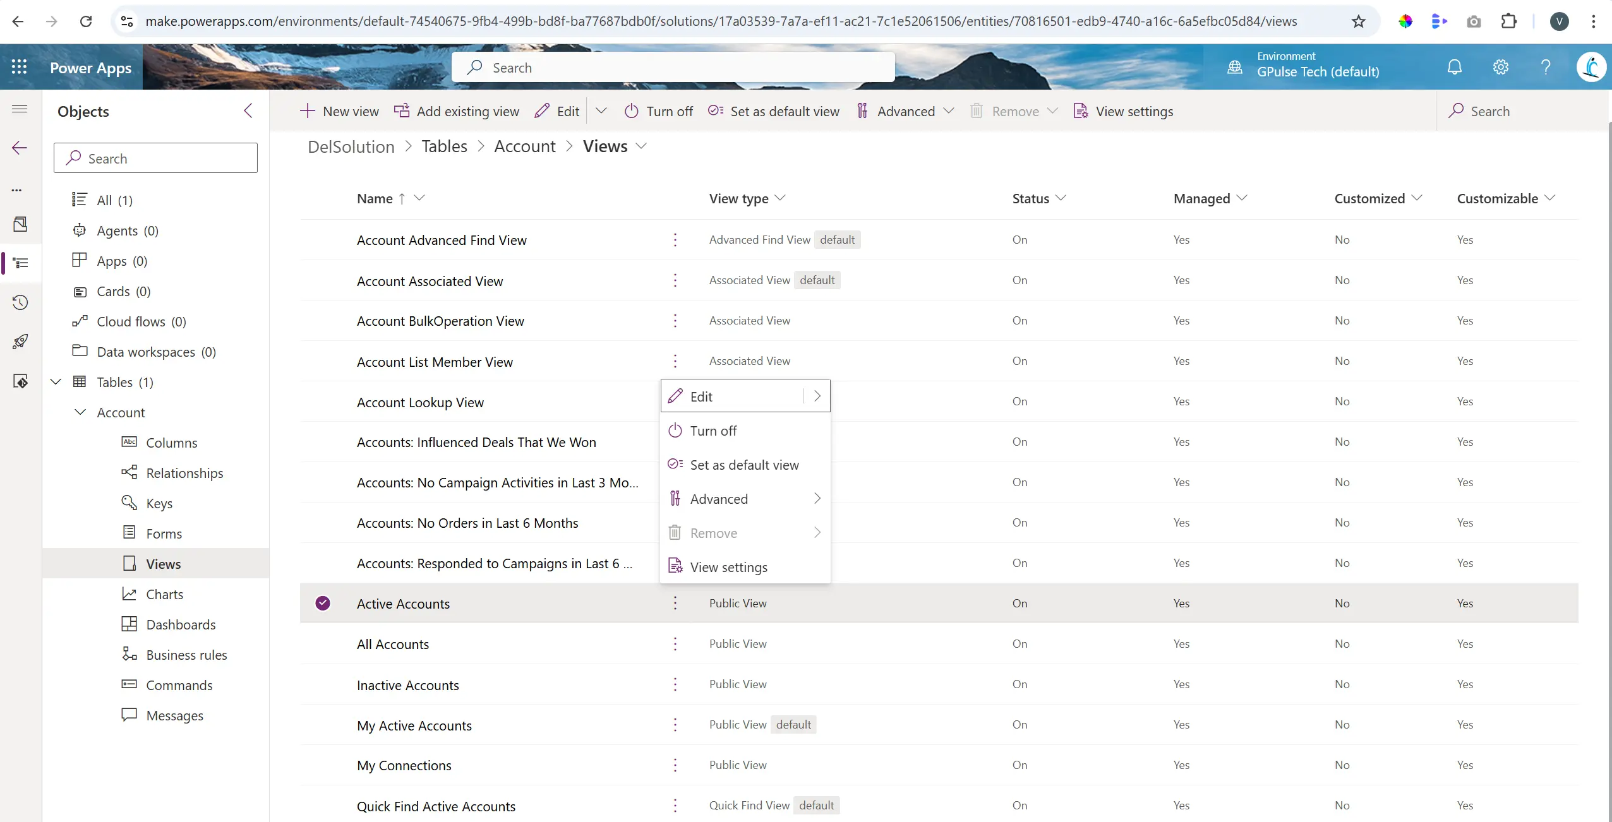Choose Set as default view from context menu

[x=744, y=465]
